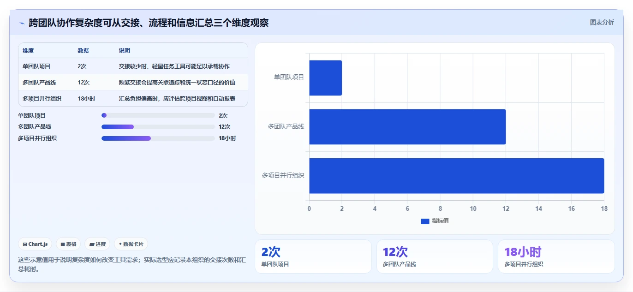Select the 进度 tag chip

pos(97,244)
